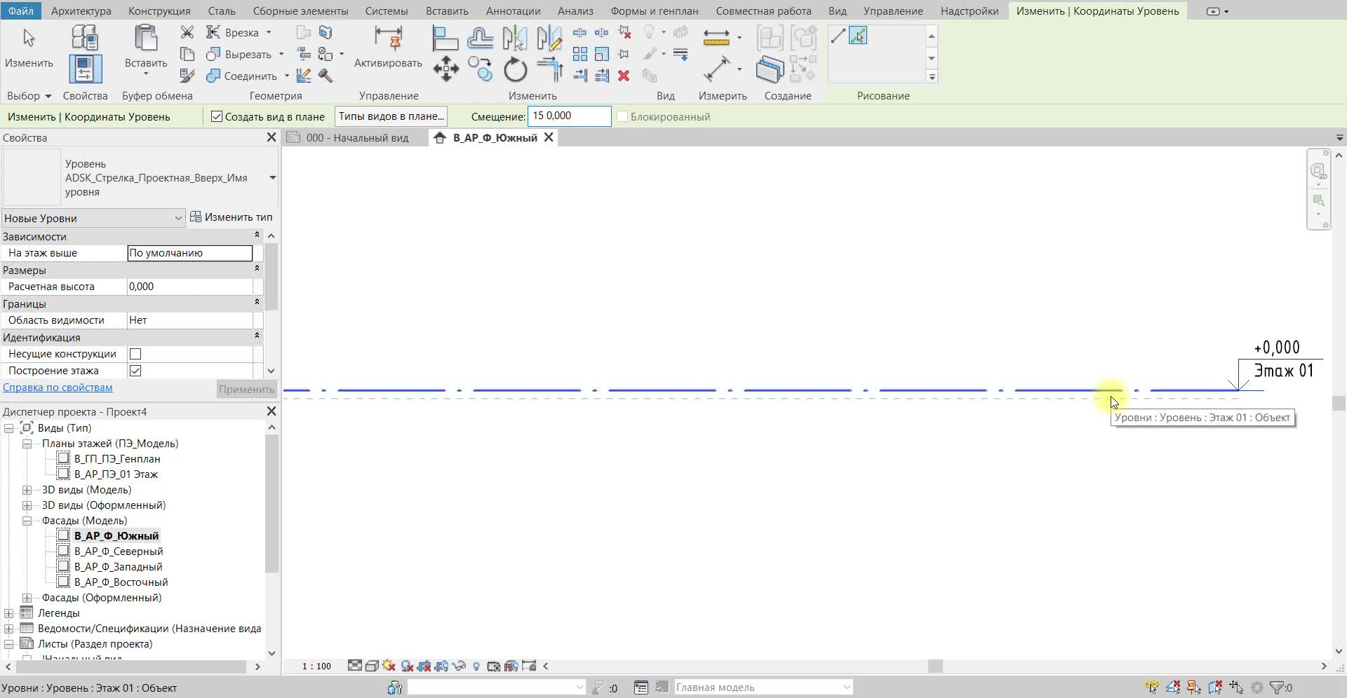The image size is (1347, 698).
Task: Click the 'Этаж 01' level head label
Action: [1283, 371]
